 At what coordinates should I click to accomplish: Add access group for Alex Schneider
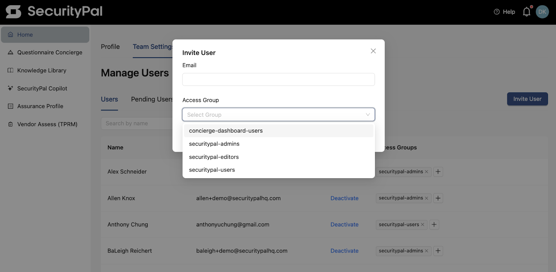pos(438,172)
